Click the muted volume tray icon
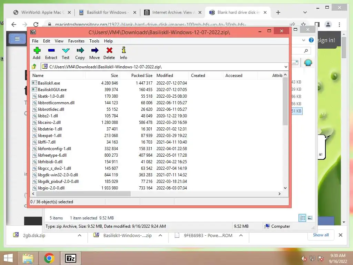 [x=304, y=258]
